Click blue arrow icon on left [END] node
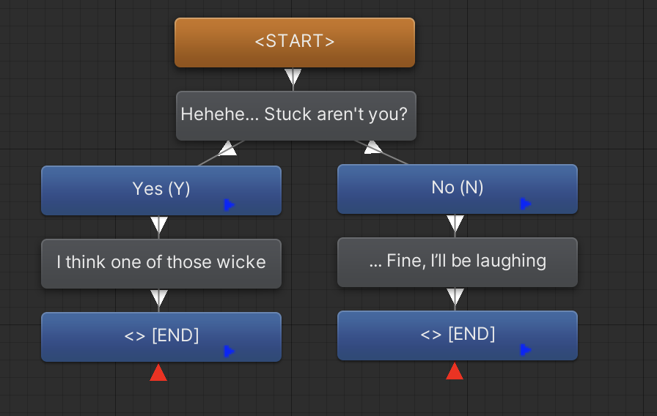 pyautogui.click(x=230, y=351)
